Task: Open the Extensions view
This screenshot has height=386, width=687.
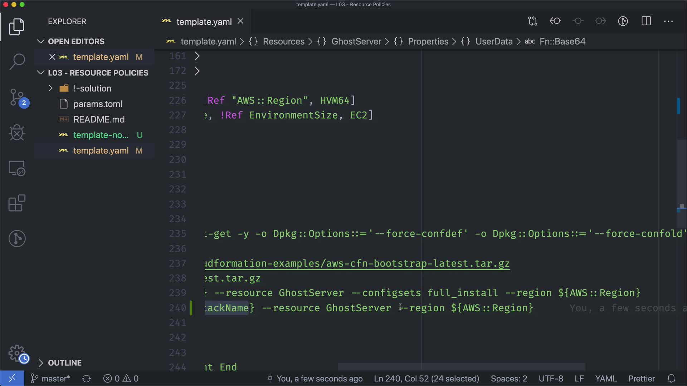Action: click(x=17, y=203)
